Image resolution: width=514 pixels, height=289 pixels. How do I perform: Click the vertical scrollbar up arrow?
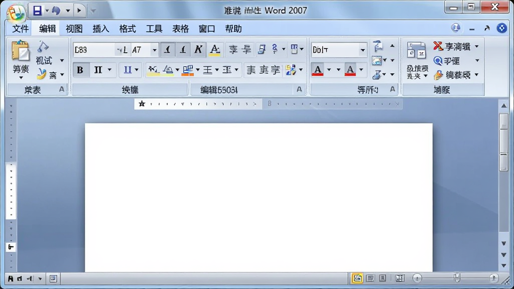[504, 105]
